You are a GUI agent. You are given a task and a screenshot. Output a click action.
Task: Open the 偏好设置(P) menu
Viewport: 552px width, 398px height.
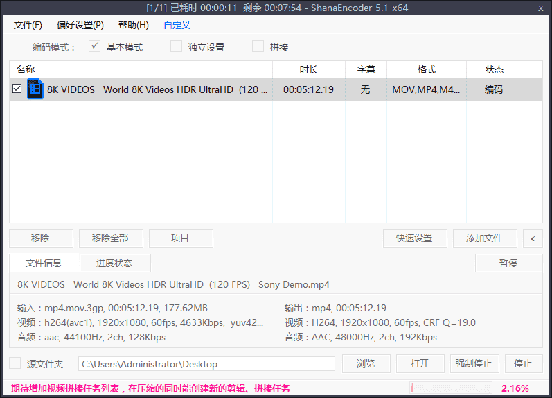coord(80,25)
